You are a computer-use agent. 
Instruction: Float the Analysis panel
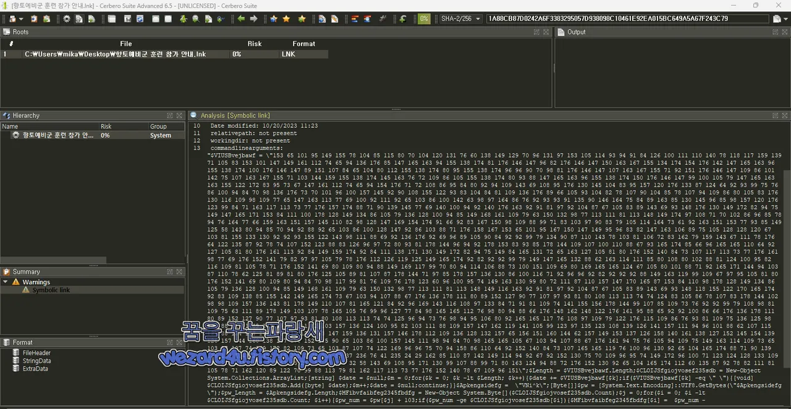pos(775,116)
